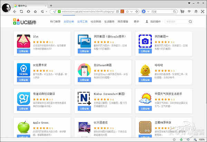
Task: Select the plugin center browser tab
Action: coord(30,6)
